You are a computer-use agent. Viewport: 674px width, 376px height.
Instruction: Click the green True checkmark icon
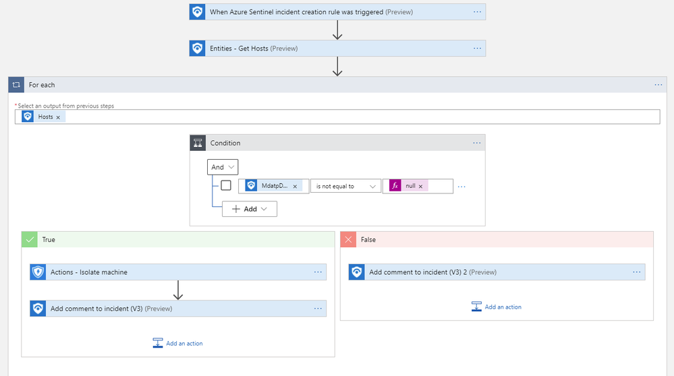[x=30, y=239]
